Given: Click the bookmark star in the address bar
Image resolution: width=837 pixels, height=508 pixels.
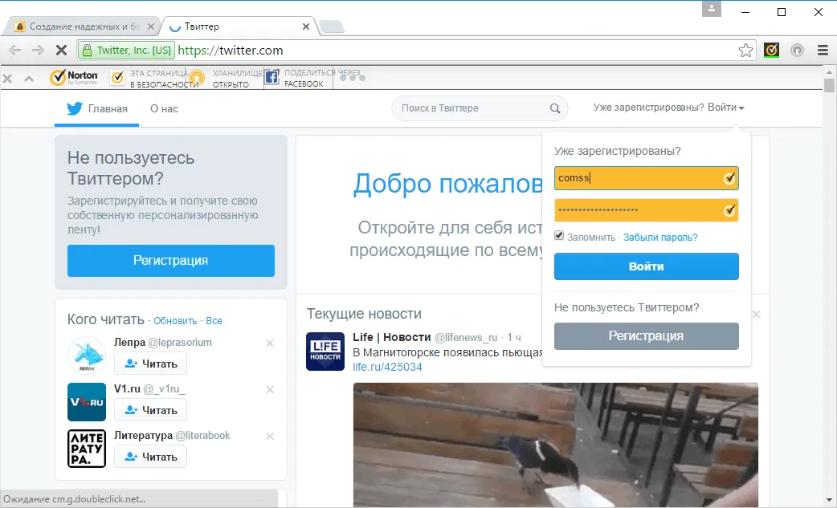Looking at the screenshot, I should 745,50.
